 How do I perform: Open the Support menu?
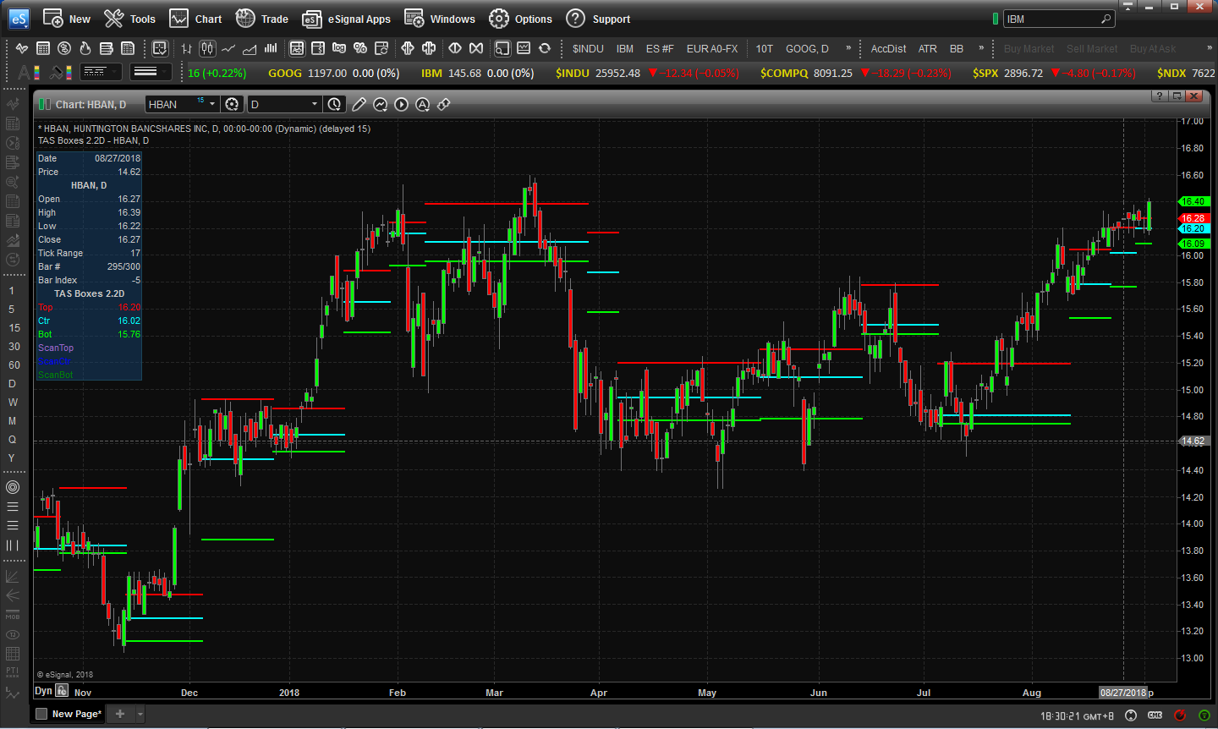tap(598, 19)
